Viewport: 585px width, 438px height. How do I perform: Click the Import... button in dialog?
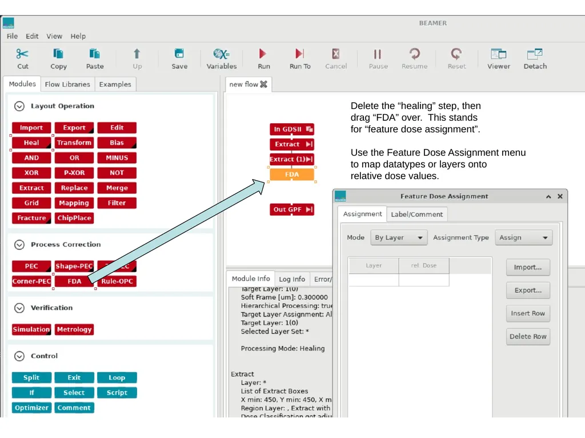528,267
